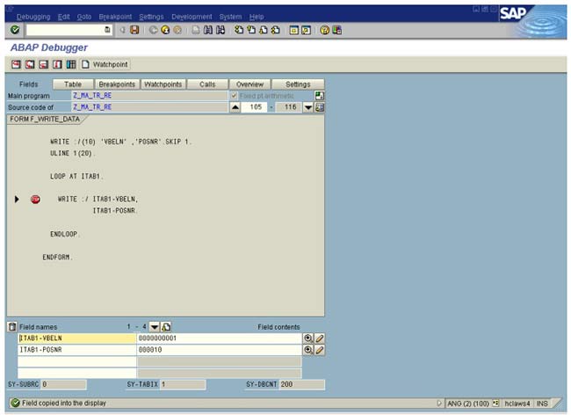
Task: Open the Breakpoint menu
Action: click(116, 17)
